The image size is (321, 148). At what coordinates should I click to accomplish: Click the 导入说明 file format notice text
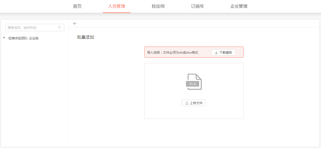pos(172,53)
